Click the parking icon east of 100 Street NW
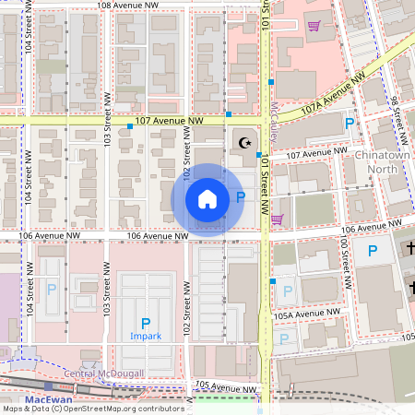The height and width of the screenshot is (415, 415). click(x=373, y=251)
